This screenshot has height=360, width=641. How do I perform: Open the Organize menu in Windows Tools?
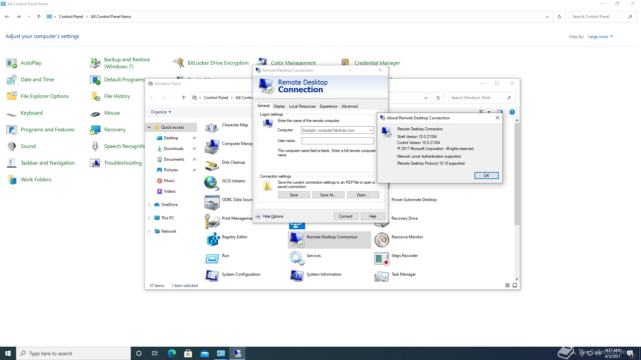(x=161, y=112)
